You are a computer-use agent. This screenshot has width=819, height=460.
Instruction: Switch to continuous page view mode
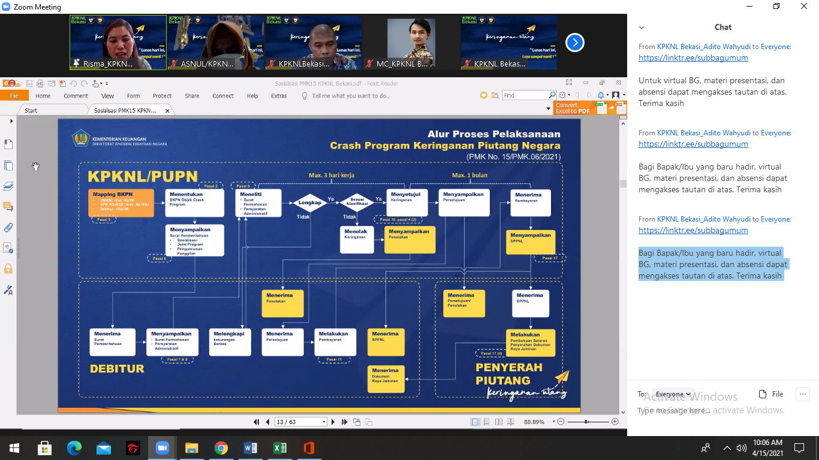coord(487,422)
